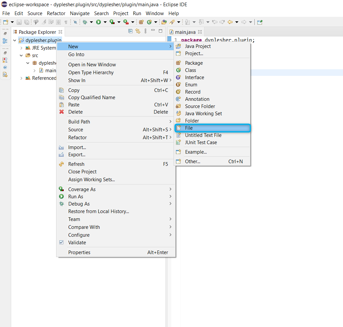This screenshot has width=343, height=327.
Task: Open the Refactor menu in menu bar
Action: (x=56, y=13)
